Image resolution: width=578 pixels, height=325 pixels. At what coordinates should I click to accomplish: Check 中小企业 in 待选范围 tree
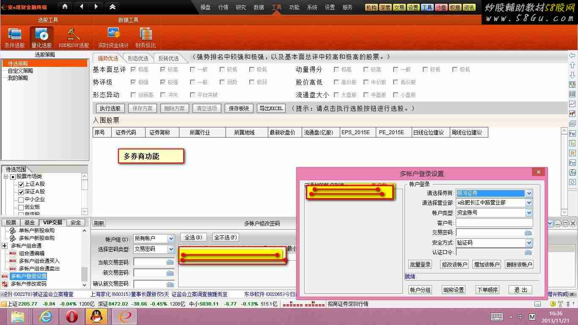pyautogui.click(x=21, y=199)
